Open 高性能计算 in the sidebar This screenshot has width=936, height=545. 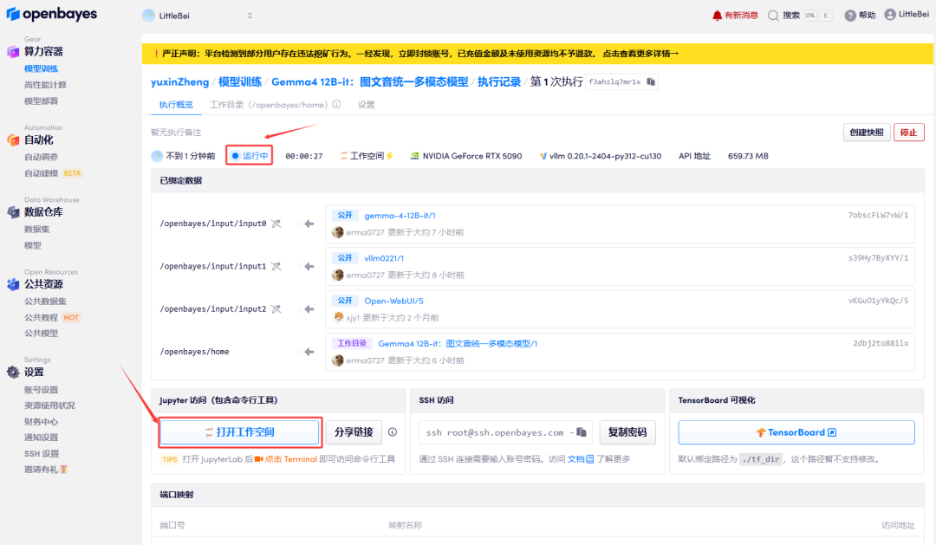click(45, 85)
